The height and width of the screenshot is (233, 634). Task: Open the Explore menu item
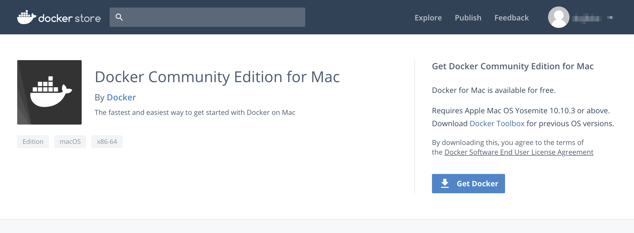[x=428, y=18]
